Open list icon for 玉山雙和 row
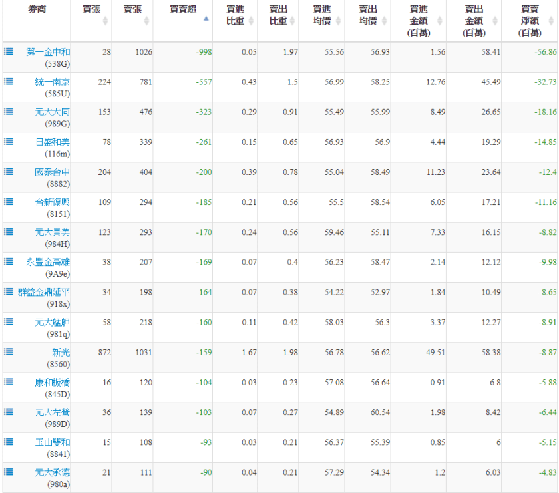Screen dimensions: 559x493 click(x=9, y=441)
